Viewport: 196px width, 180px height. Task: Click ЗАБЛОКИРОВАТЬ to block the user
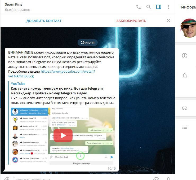tap(131, 21)
